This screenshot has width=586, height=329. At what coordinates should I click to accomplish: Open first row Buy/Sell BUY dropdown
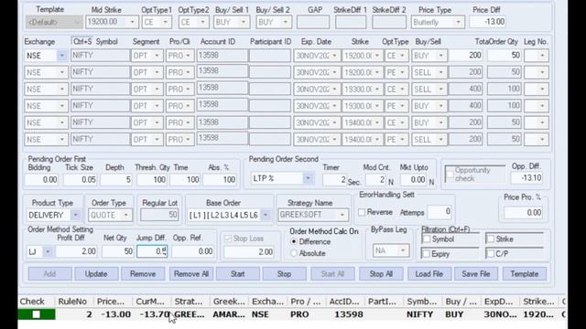click(441, 56)
